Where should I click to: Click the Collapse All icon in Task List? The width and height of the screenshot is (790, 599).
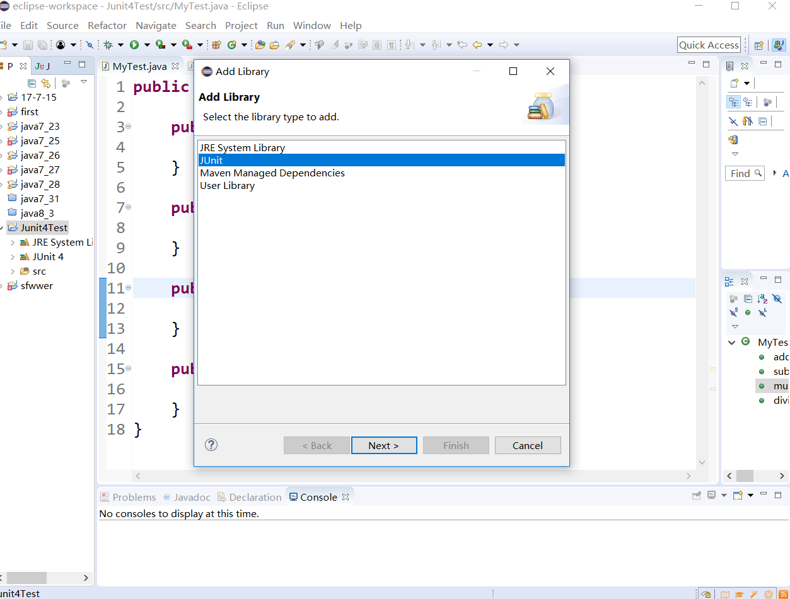762,121
